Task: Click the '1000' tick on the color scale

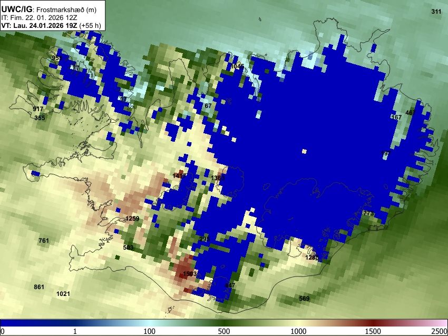Action: (x=298, y=331)
